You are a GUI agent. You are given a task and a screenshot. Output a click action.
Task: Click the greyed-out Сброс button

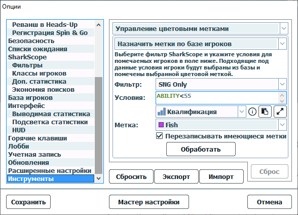[270, 171]
